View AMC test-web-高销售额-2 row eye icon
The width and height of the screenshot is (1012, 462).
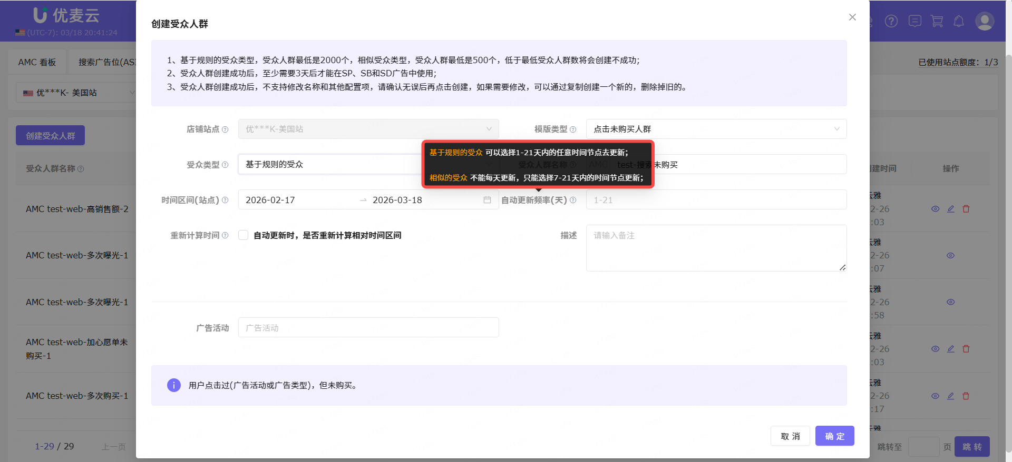pos(936,209)
